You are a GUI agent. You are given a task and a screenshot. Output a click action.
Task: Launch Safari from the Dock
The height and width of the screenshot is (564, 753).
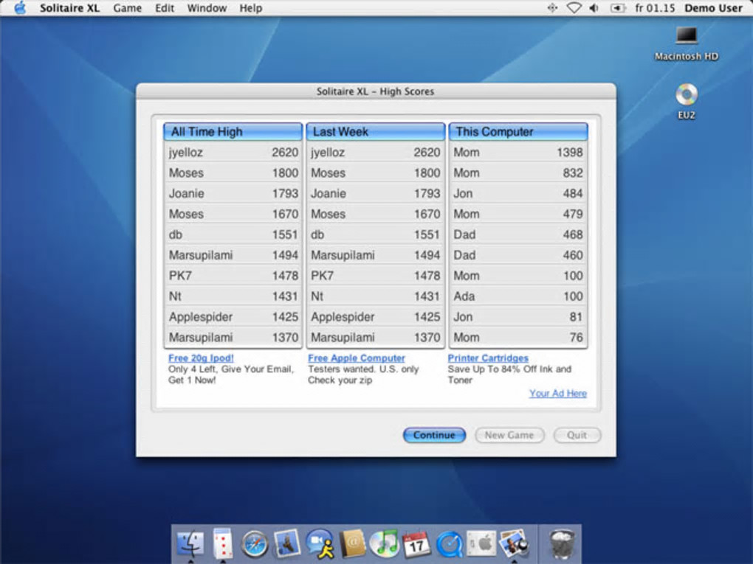(x=255, y=544)
